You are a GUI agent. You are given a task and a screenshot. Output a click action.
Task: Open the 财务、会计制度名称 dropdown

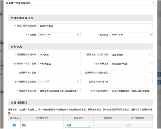tap(95, 26)
